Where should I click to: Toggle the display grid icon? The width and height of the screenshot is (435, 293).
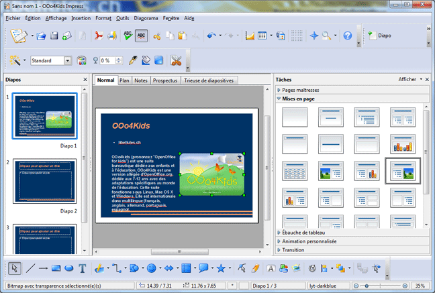coord(297,36)
